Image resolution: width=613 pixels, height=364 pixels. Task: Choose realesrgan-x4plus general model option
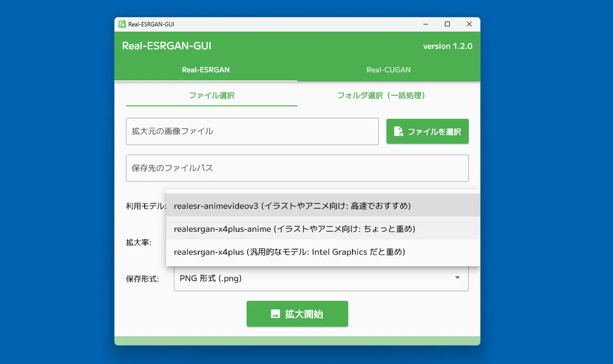point(323,252)
